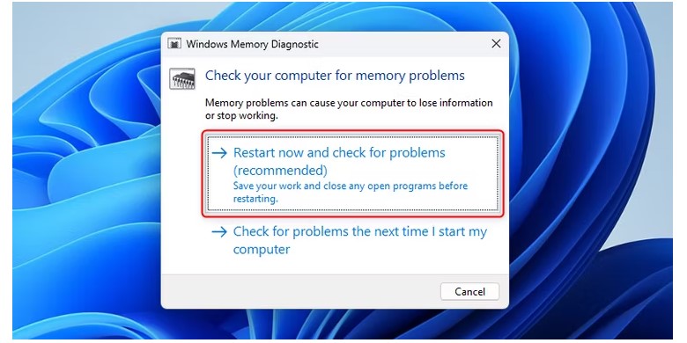Click the Cancel button
The width and height of the screenshot is (687, 343).
click(x=469, y=292)
